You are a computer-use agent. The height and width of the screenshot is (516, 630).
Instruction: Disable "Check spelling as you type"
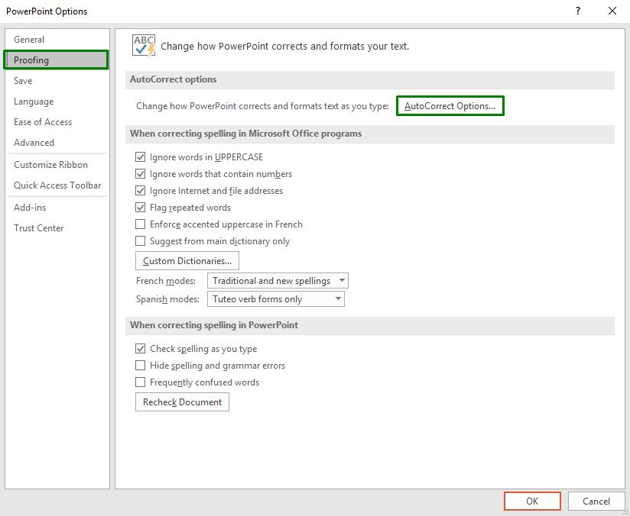(x=140, y=348)
